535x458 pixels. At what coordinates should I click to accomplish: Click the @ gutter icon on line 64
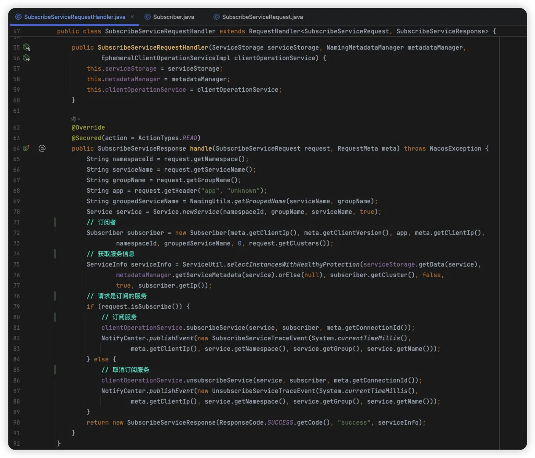click(x=42, y=148)
